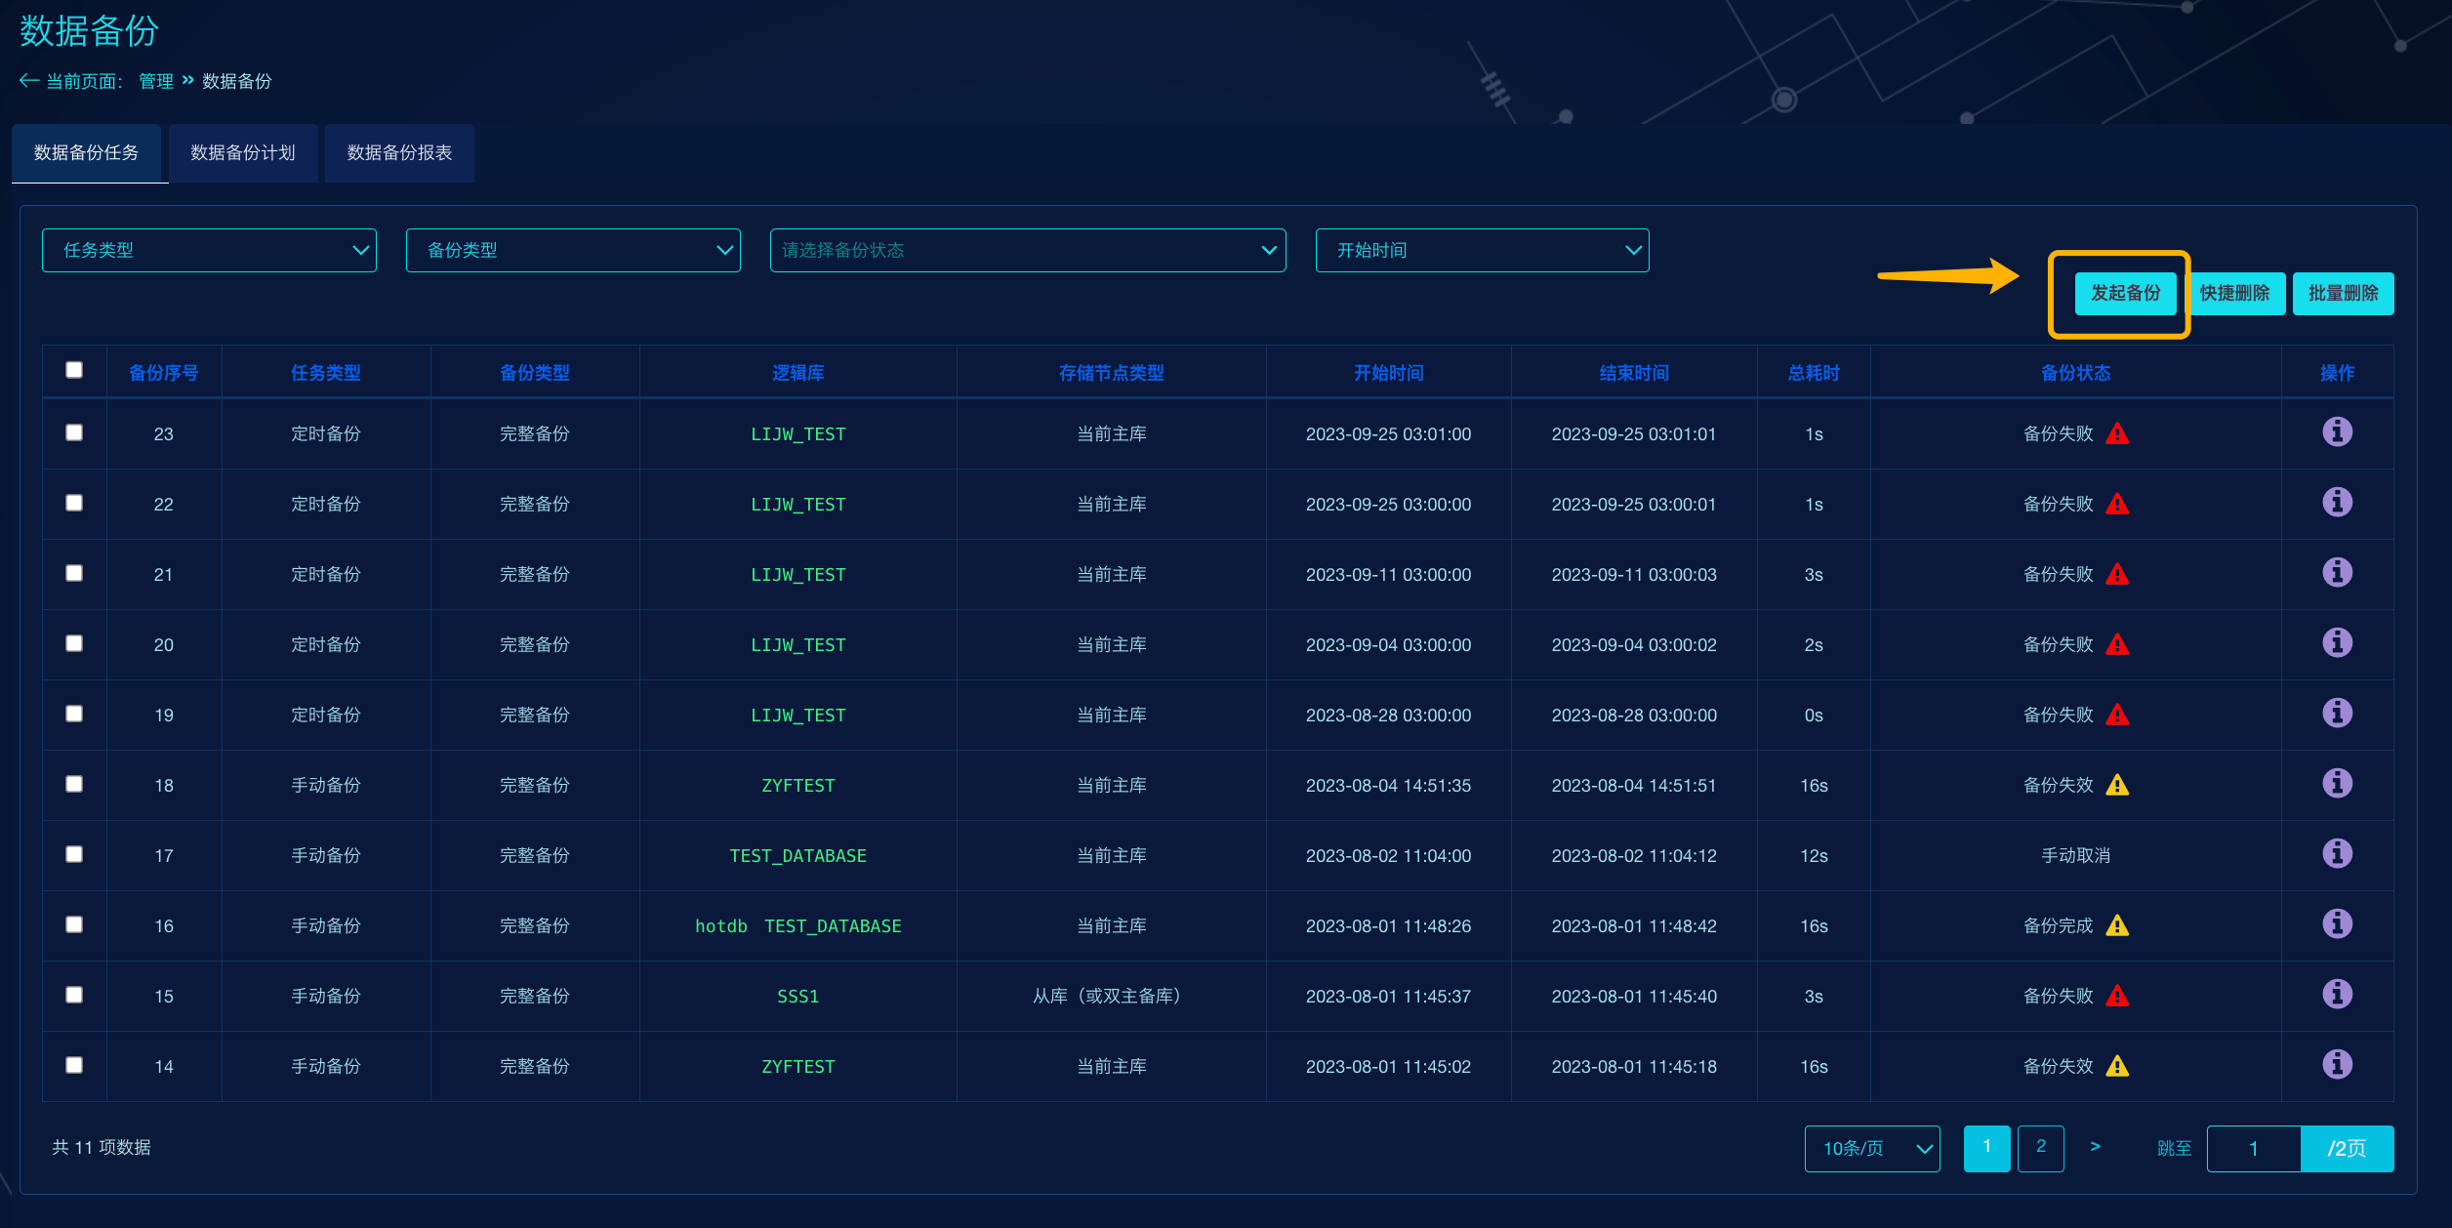
Task: Expand the 任务类型 dropdown filter
Action: [x=209, y=251]
